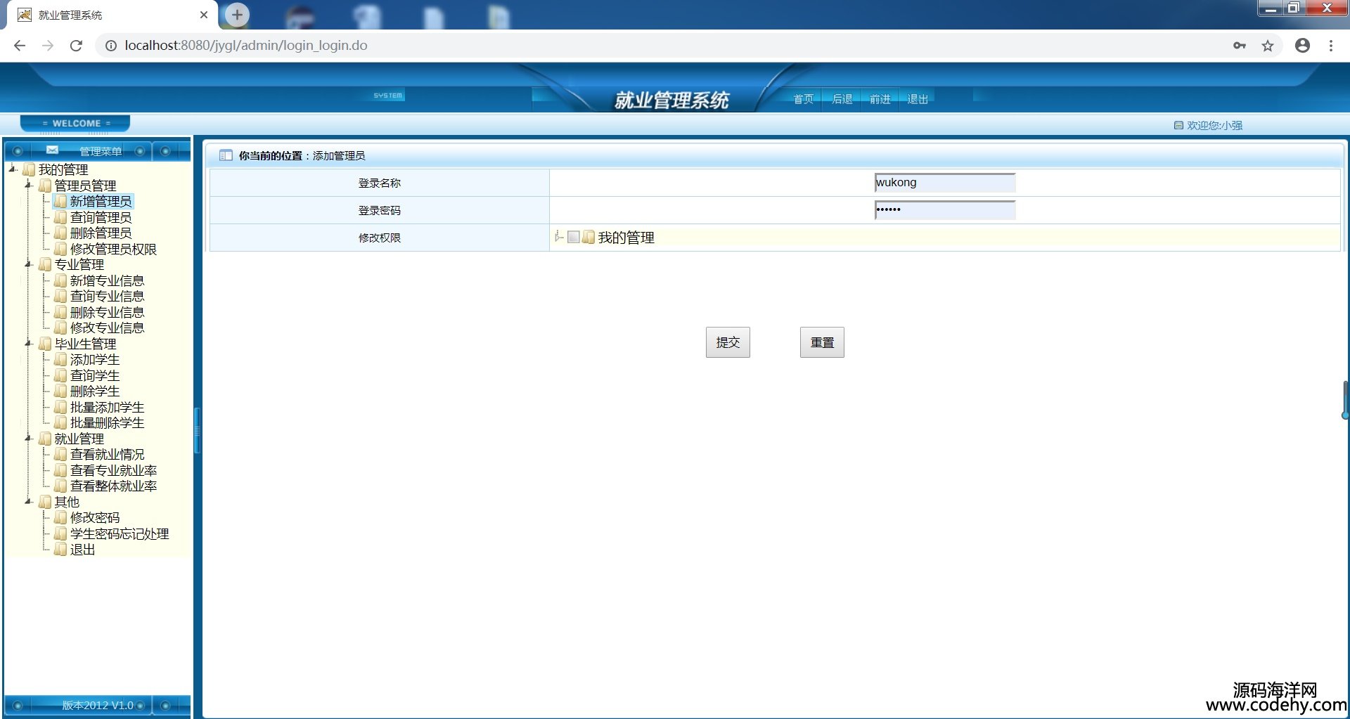Click folder icon beside 修改密码
The width and height of the screenshot is (1350, 719).
pyautogui.click(x=60, y=518)
